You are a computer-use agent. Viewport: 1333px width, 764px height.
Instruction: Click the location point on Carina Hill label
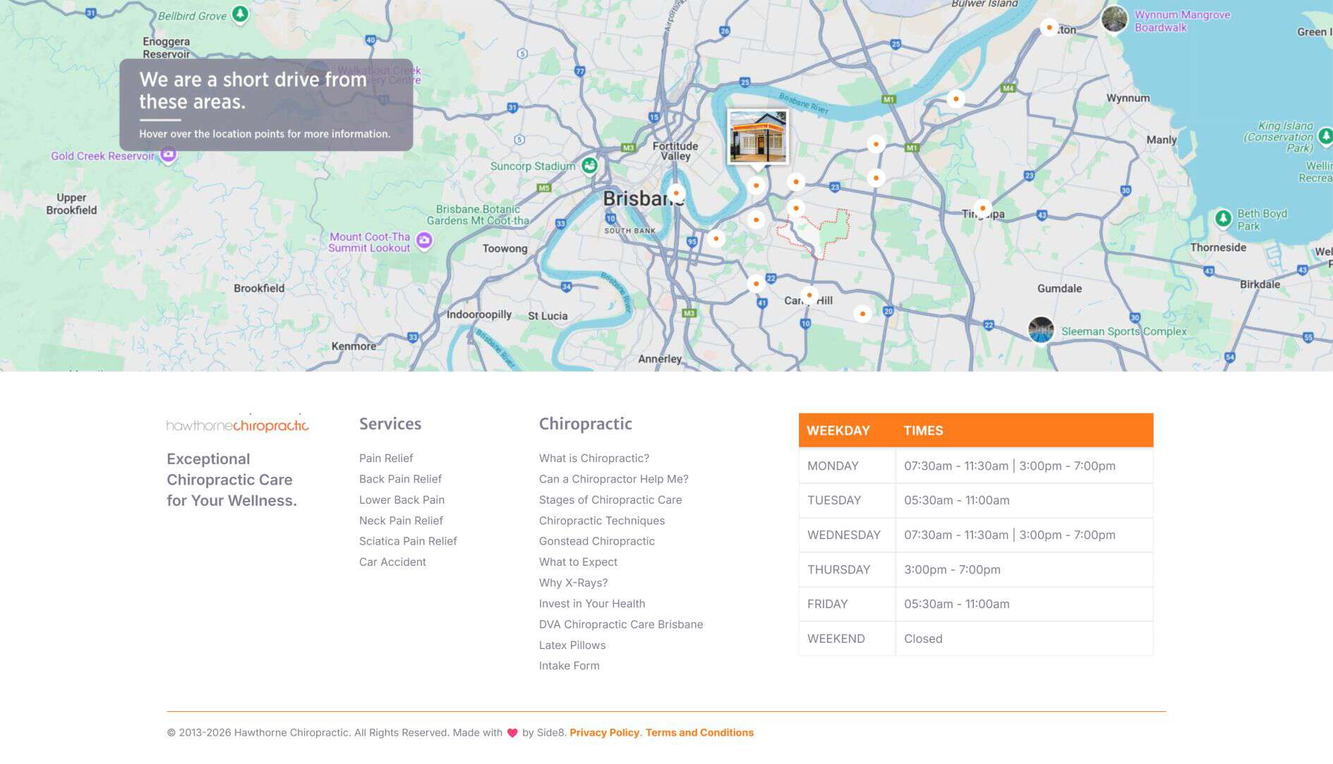809,295
